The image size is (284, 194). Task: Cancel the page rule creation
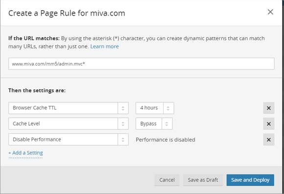click(167, 180)
